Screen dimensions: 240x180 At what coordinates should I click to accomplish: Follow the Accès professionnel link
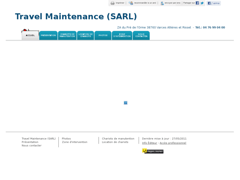pos(173,143)
